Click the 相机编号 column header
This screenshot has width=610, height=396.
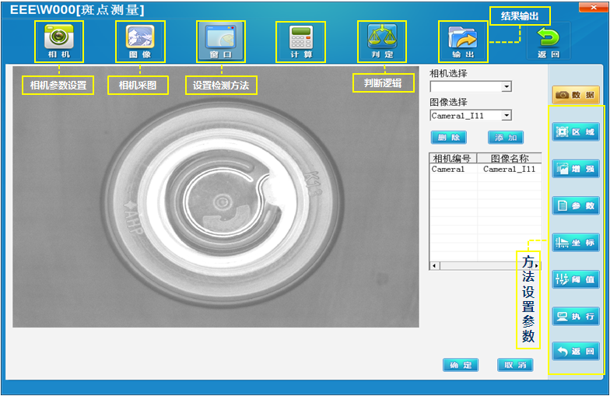click(x=453, y=159)
